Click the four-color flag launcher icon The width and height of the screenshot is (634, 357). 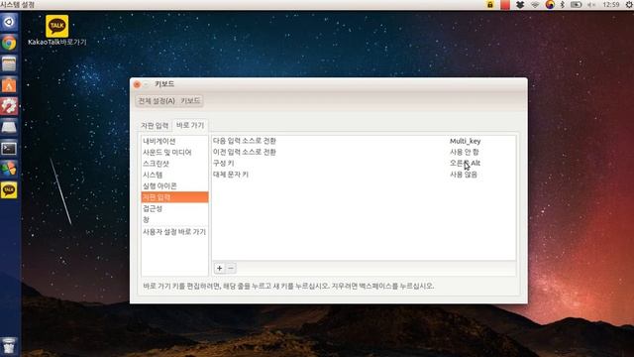(x=9, y=170)
